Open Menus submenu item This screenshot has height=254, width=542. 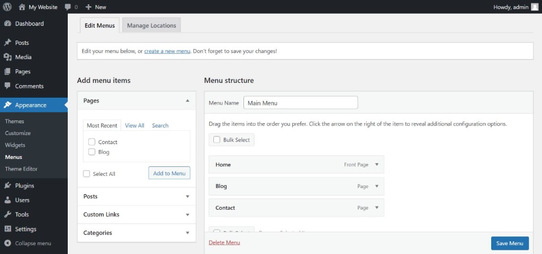[x=13, y=157]
